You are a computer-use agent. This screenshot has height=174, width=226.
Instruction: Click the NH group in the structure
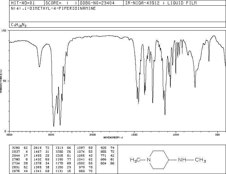coord(182,160)
